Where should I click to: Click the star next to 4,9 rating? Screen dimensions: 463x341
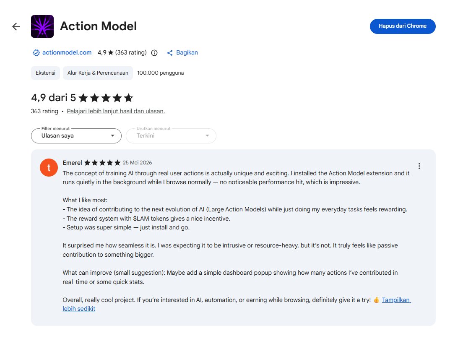click(x=111, y=52)
